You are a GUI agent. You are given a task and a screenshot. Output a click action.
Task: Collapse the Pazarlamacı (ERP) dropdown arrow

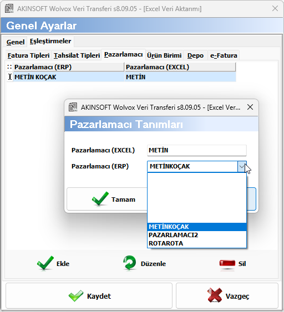click(242, 167)
